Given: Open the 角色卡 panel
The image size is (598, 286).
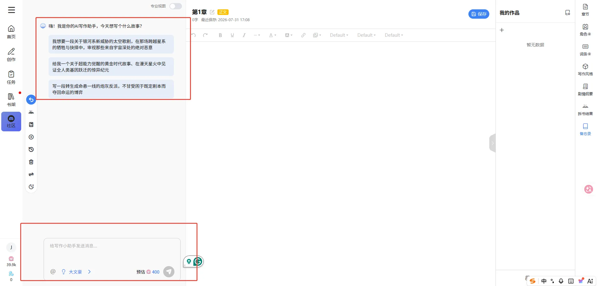Looking at the screenshot, I should 585,30.
